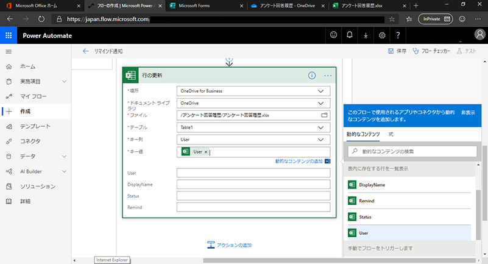Viewport: 488px width, 264px height.
Task: Click the feedback smiley icon in header
Action: pyautogui.click(x=333, y=35)
